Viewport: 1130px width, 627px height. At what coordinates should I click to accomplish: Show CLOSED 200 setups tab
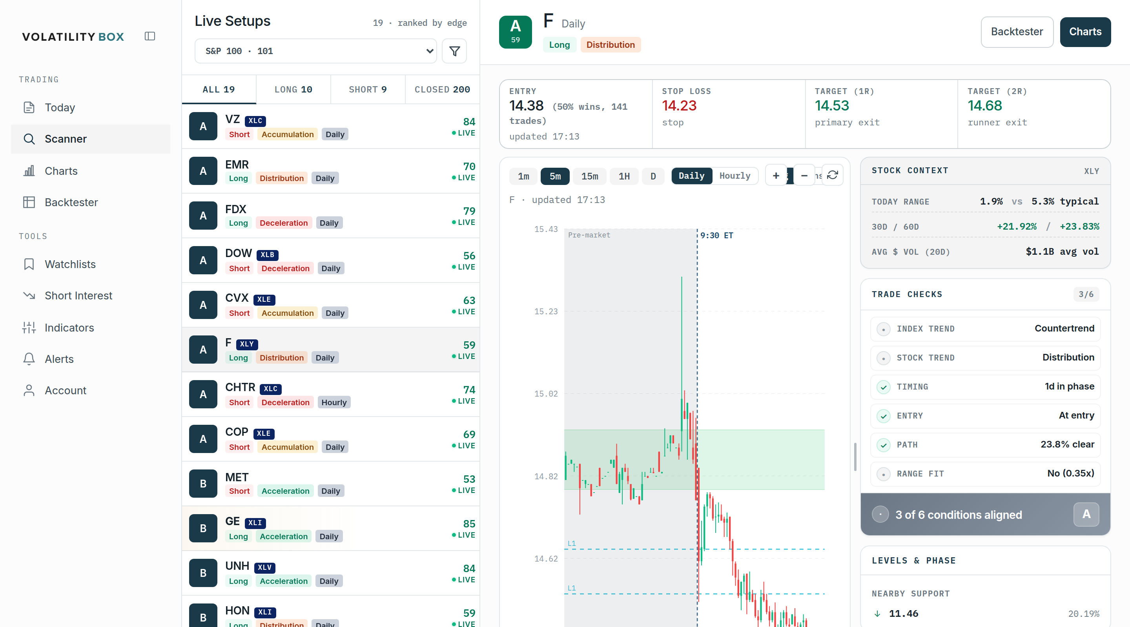[x=442, y=89]
